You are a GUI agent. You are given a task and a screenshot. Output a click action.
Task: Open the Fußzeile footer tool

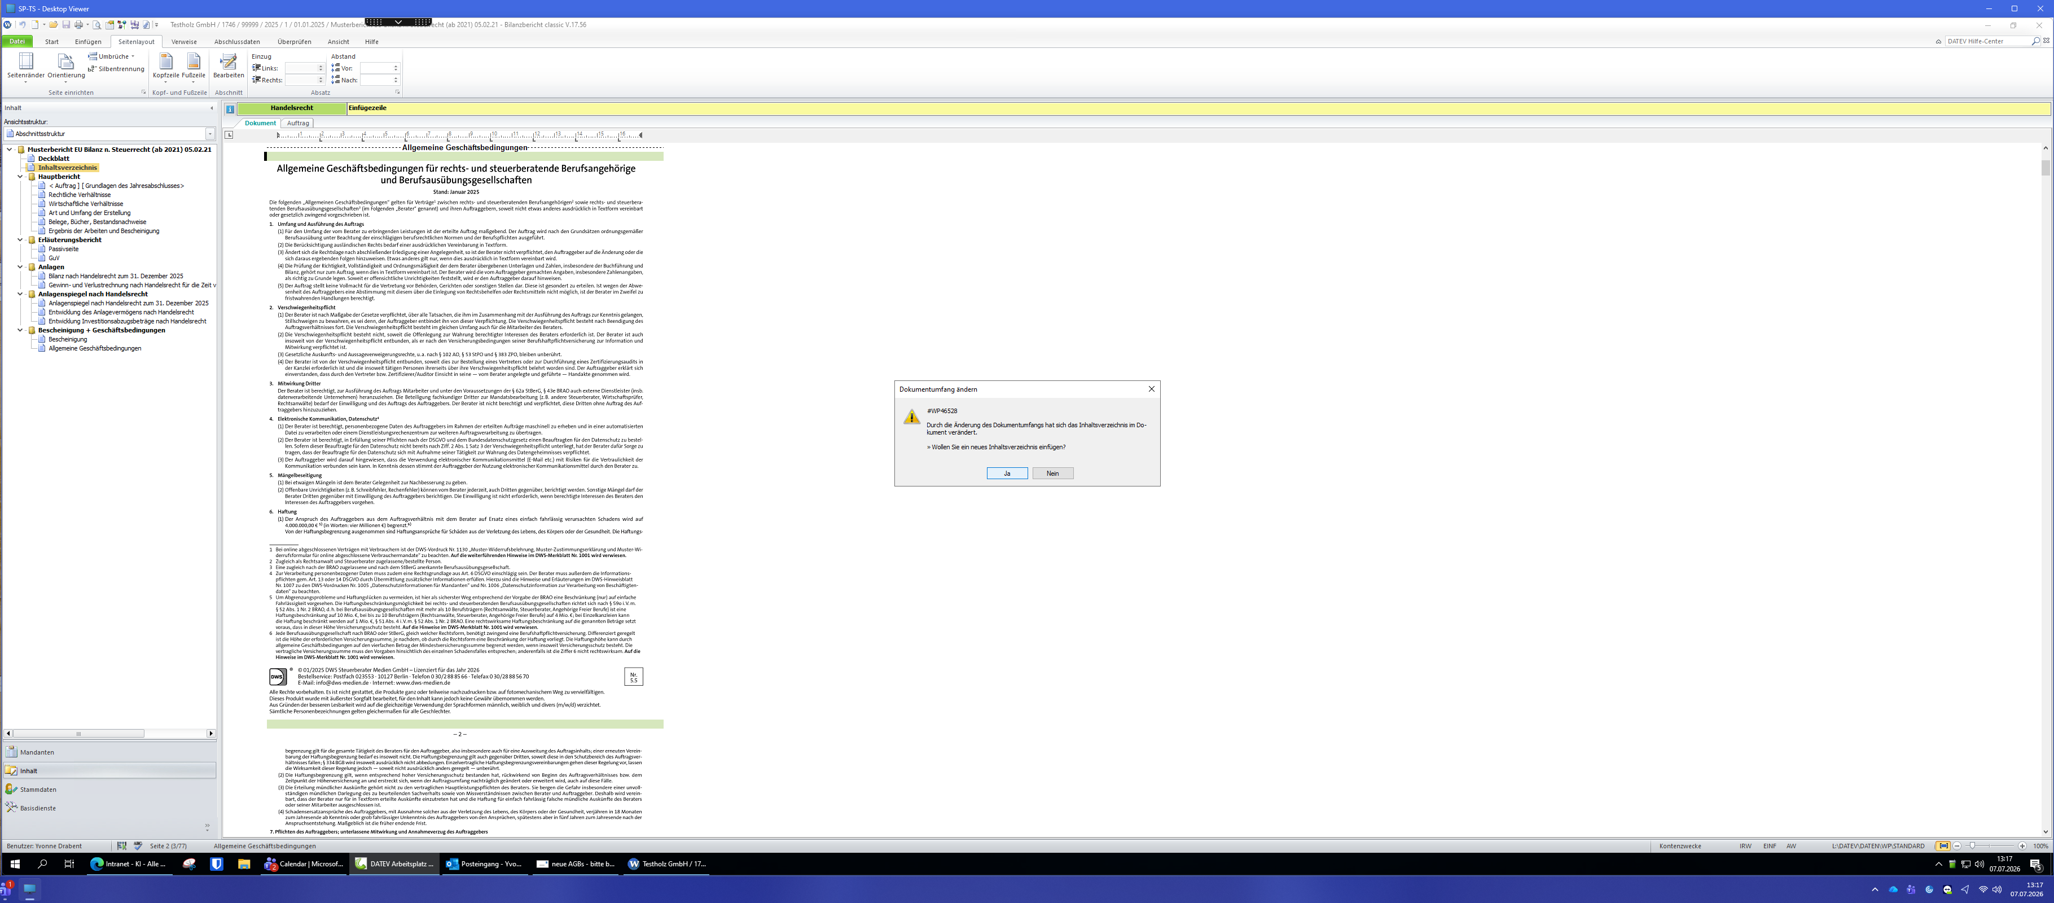click(194, 67)
